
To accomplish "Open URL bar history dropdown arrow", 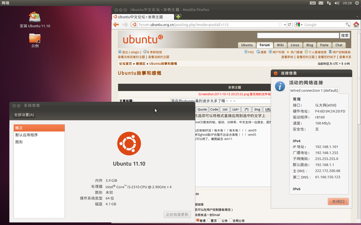I will point(285,25).
